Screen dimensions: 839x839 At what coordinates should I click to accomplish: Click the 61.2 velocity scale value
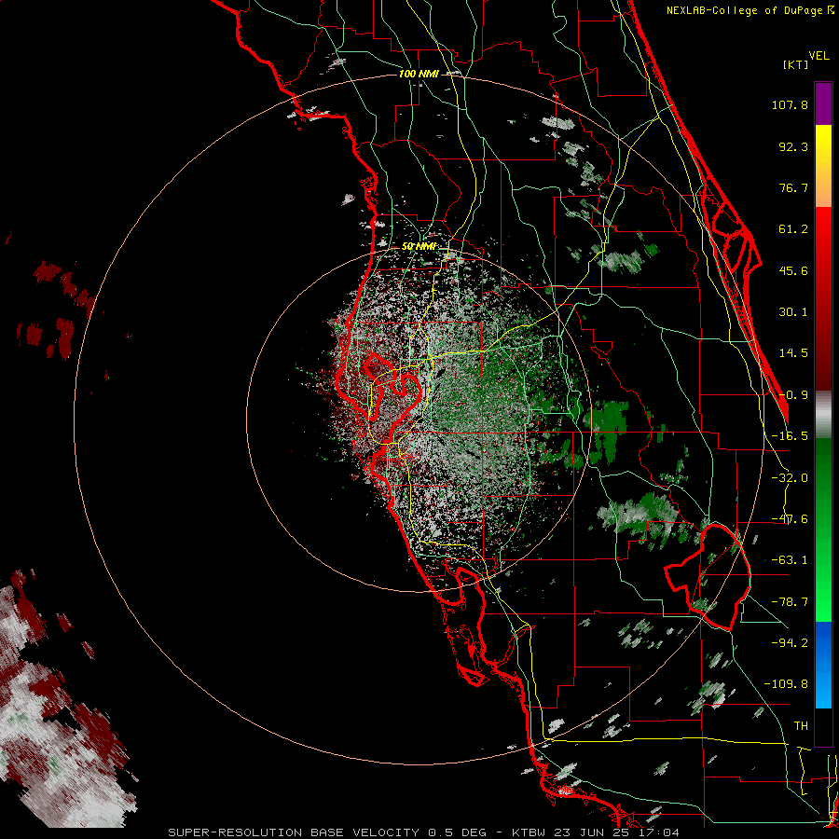793,229
